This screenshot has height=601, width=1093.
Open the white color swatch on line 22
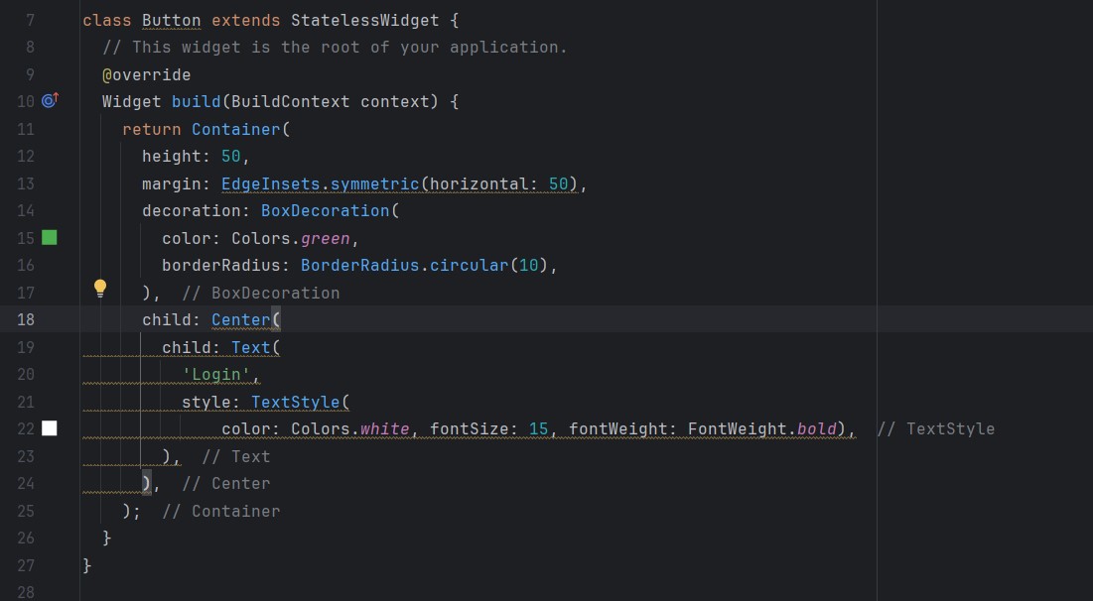pyautogui.click(x=50, y=428)
